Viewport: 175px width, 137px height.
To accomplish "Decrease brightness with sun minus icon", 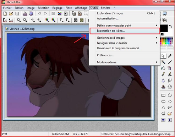I will click(19, 20).
